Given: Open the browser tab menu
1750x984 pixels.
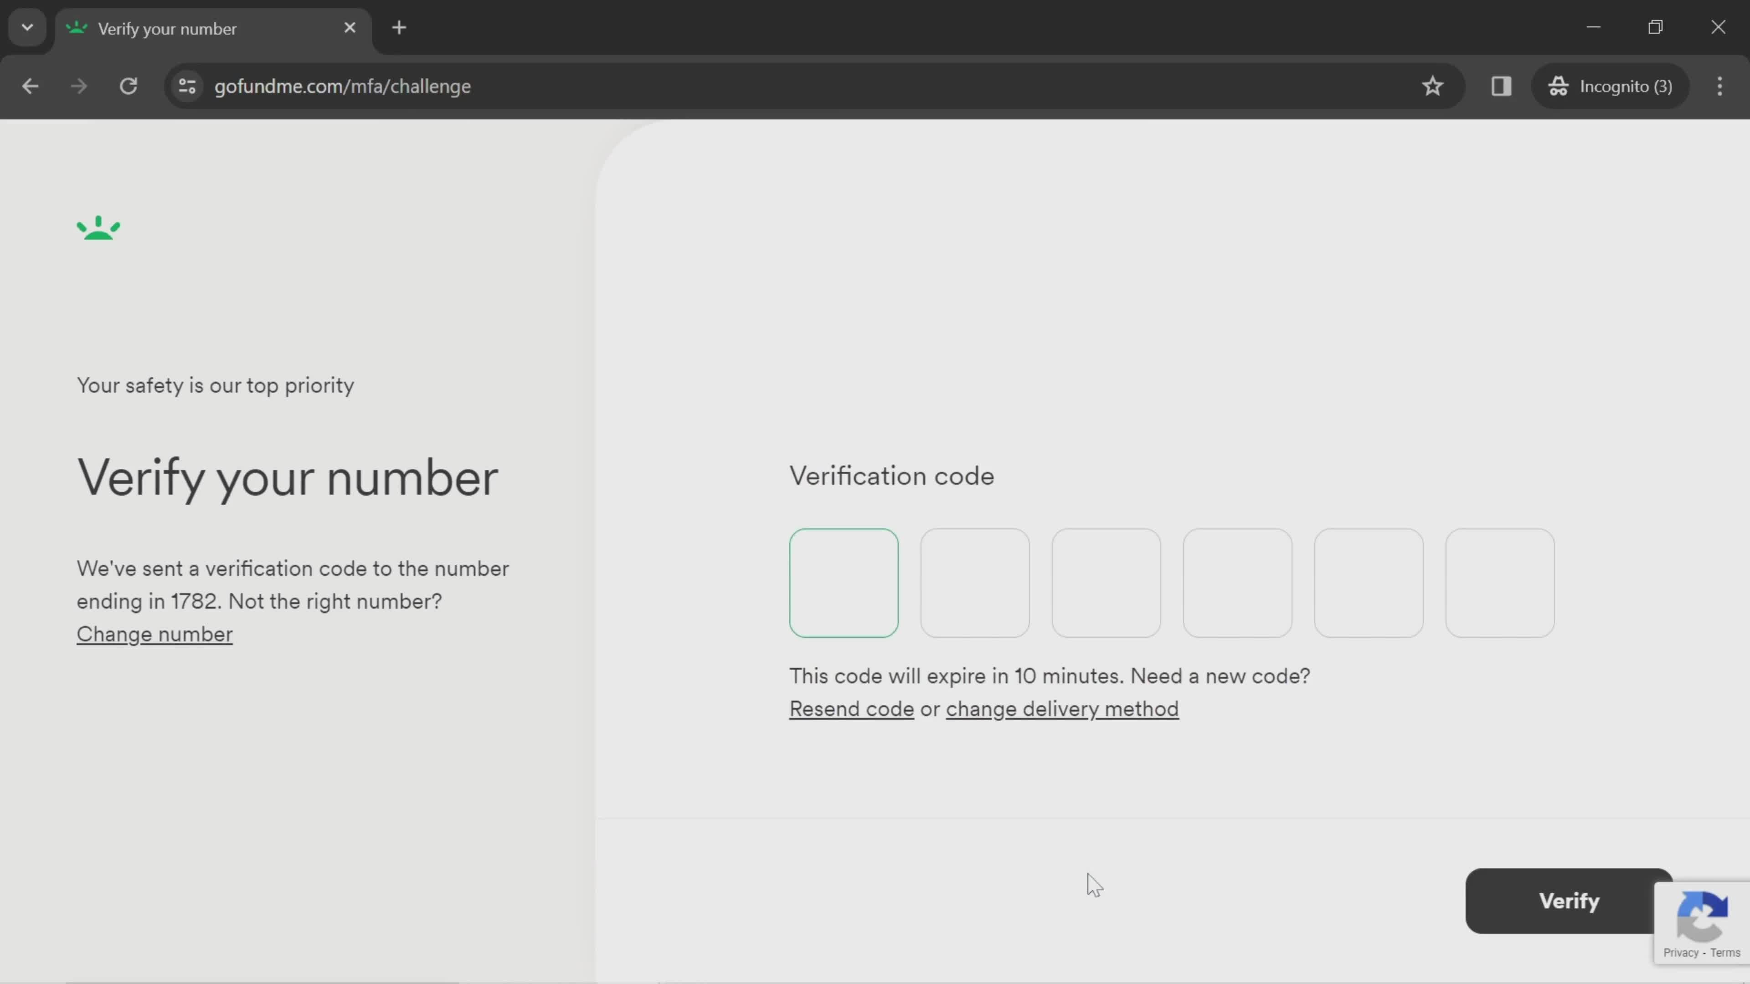Looking at the screenshot, I should coord(26,26).
